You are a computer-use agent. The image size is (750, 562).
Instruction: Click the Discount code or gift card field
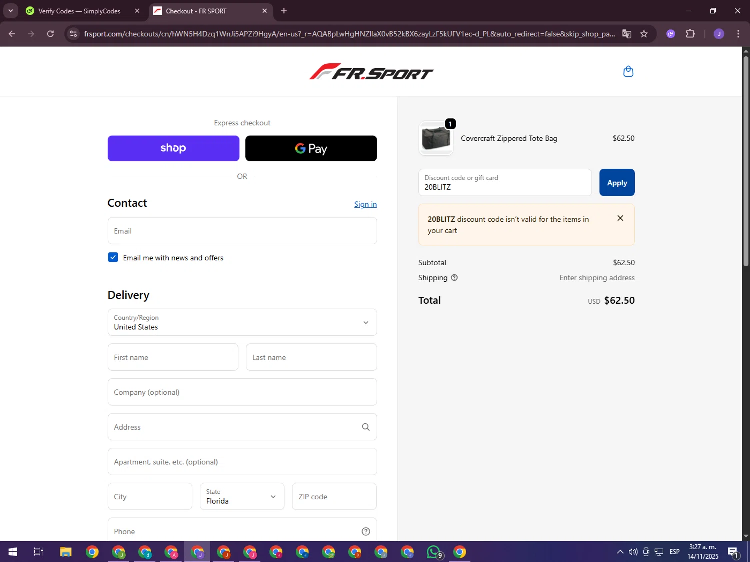tap(505, 182)
